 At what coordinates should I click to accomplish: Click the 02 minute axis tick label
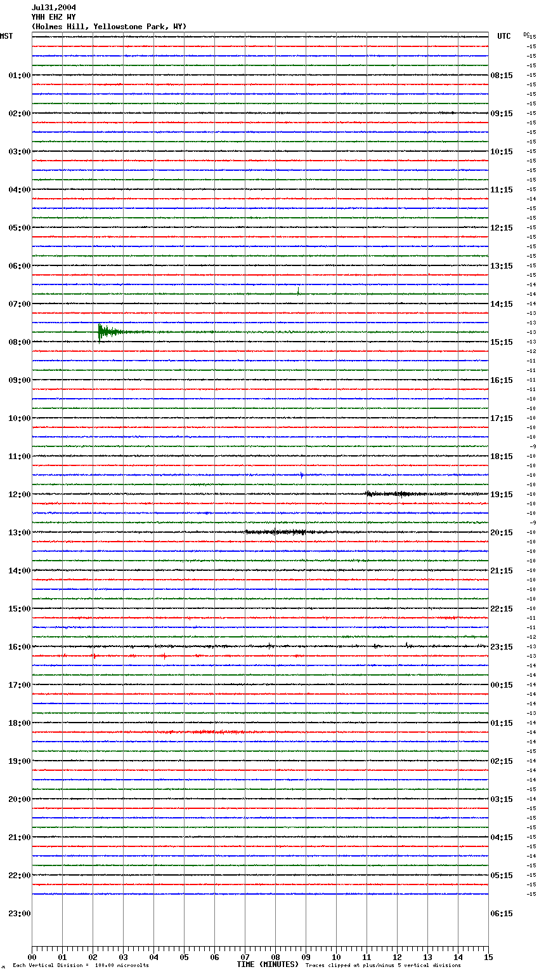93,957
